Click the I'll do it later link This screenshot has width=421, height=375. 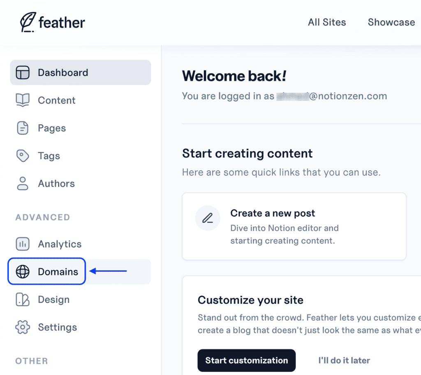pyautogui.click(x=344, y=360)
